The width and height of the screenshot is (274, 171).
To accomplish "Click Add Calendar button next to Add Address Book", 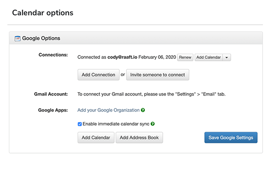I will (96, 137).
